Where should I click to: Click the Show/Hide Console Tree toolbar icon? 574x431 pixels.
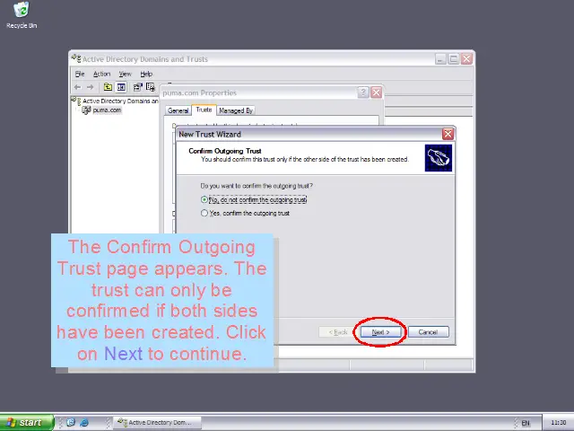point(121,87)
